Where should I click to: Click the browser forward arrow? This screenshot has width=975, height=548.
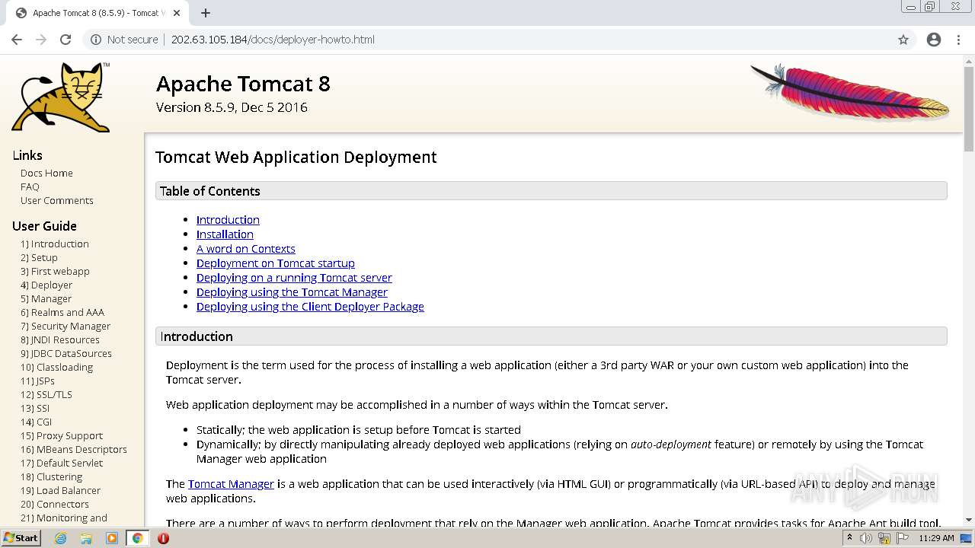(x=41, y=40)
